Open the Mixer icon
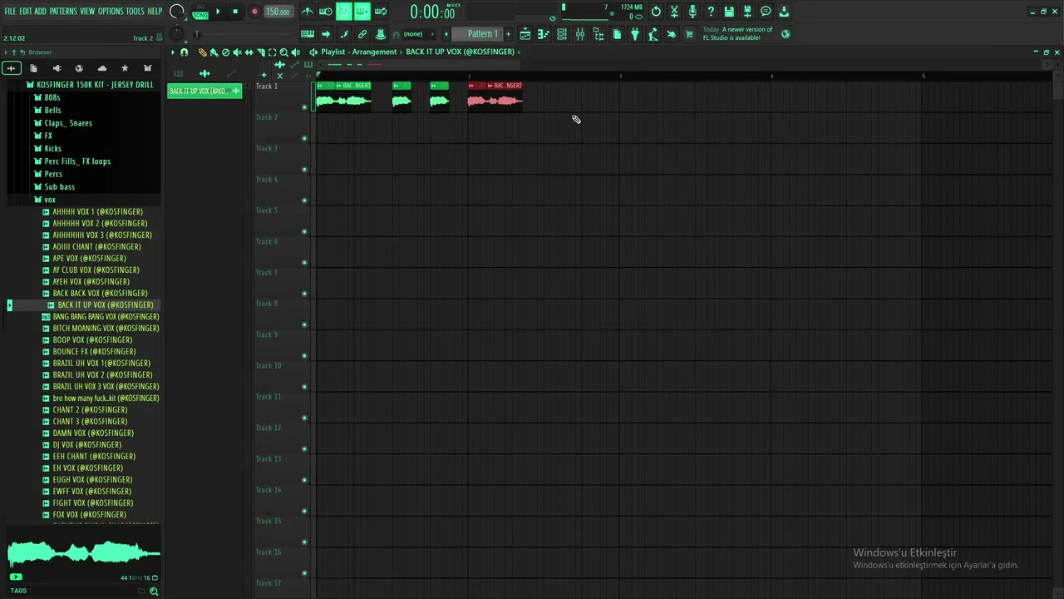This screenshot has width=1064, height=599. pyautogui.click(x=580, y=34)
